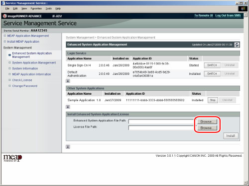249x186 pixels.
Task: Open the Help menu
Action: click(x=58, y=8)
